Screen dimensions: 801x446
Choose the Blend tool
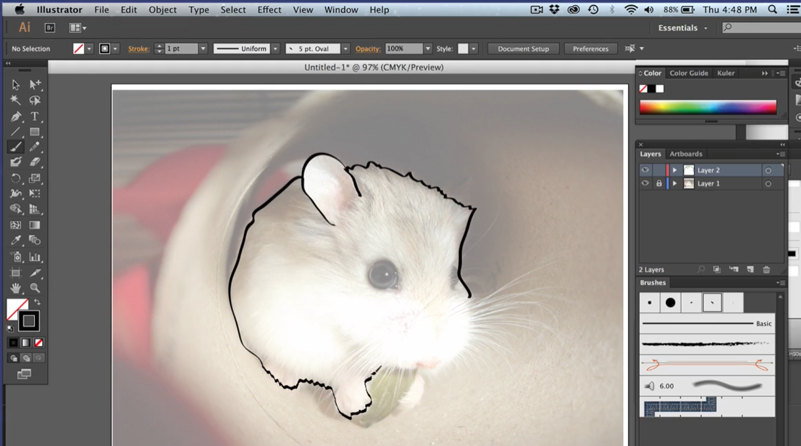point(35,240)
